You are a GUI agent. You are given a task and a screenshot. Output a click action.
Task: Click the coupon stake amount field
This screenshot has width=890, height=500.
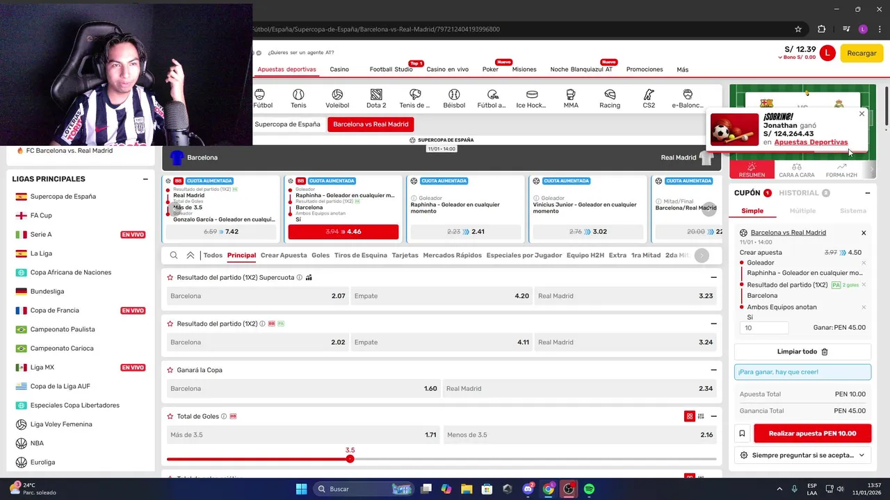click(x=764, y=328)
